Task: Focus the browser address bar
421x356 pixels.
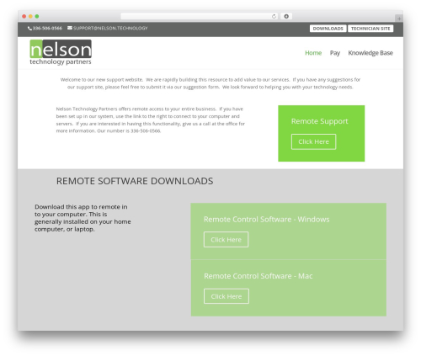Action: (x=200, y=16)
